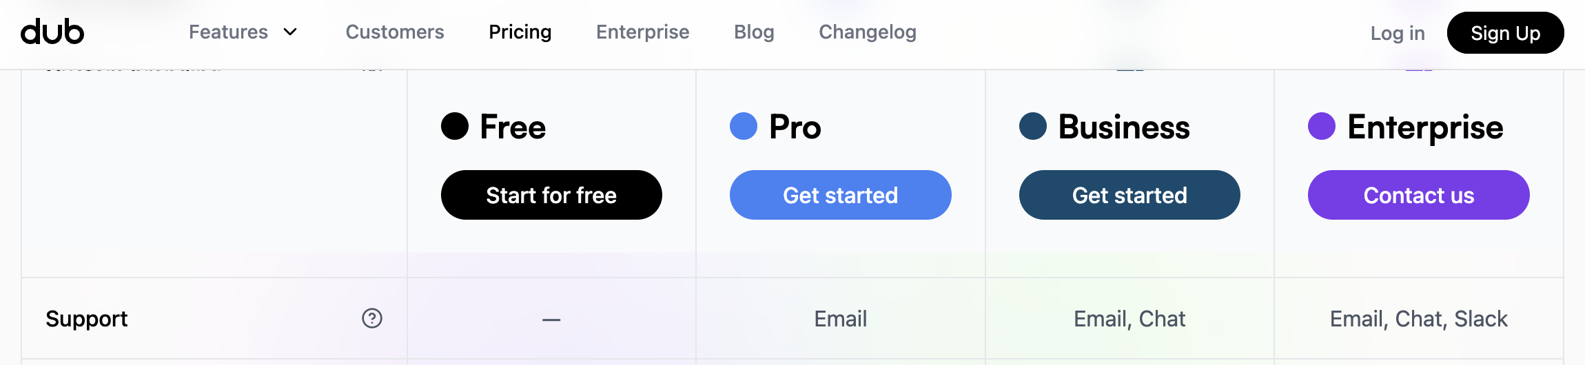The width and height of the screenshot is (1585, 365).
Task: Click Get started under Pro plan
Action: [840, 195]
